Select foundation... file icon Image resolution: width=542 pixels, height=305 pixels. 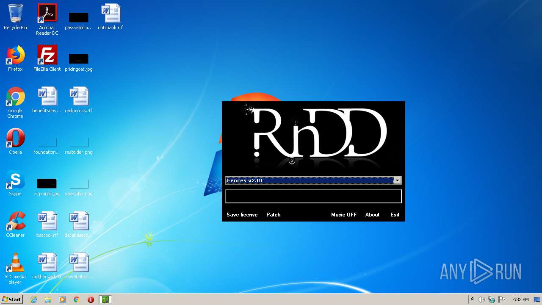point(47,145)
